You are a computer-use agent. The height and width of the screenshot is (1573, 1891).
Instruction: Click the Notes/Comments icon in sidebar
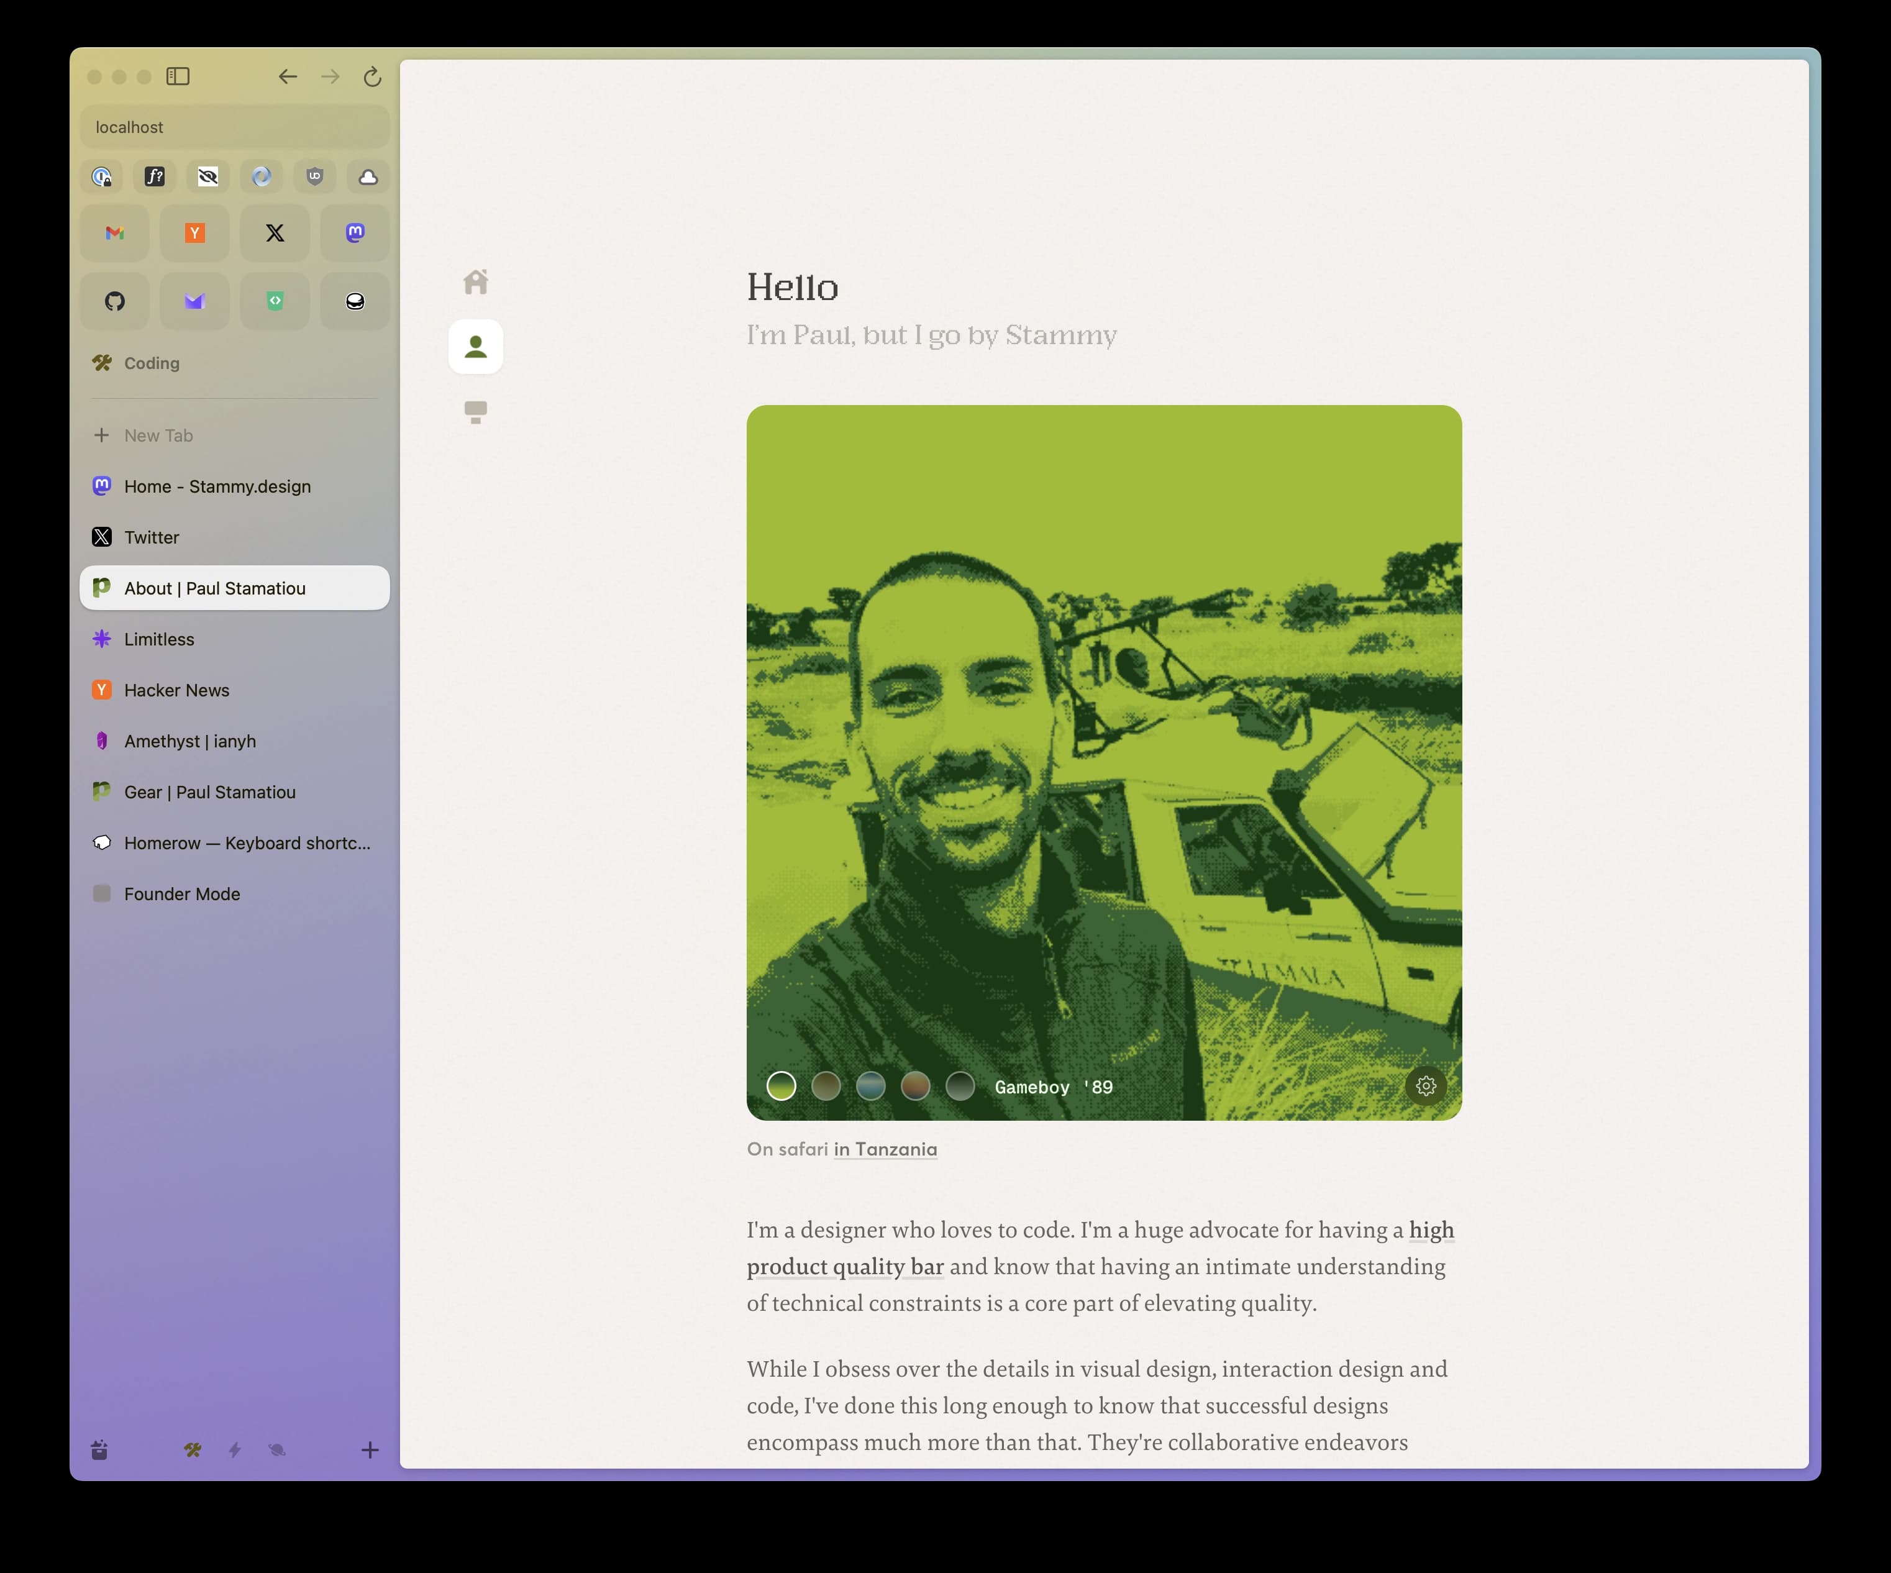click(x=478, y=412)
